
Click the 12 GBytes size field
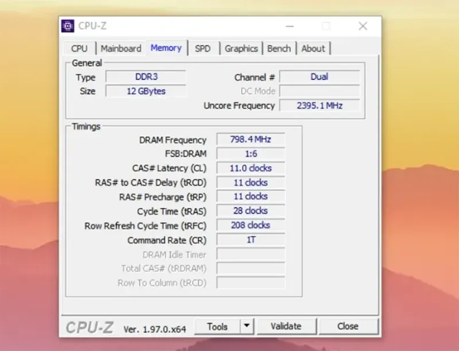tap(146, 91)
